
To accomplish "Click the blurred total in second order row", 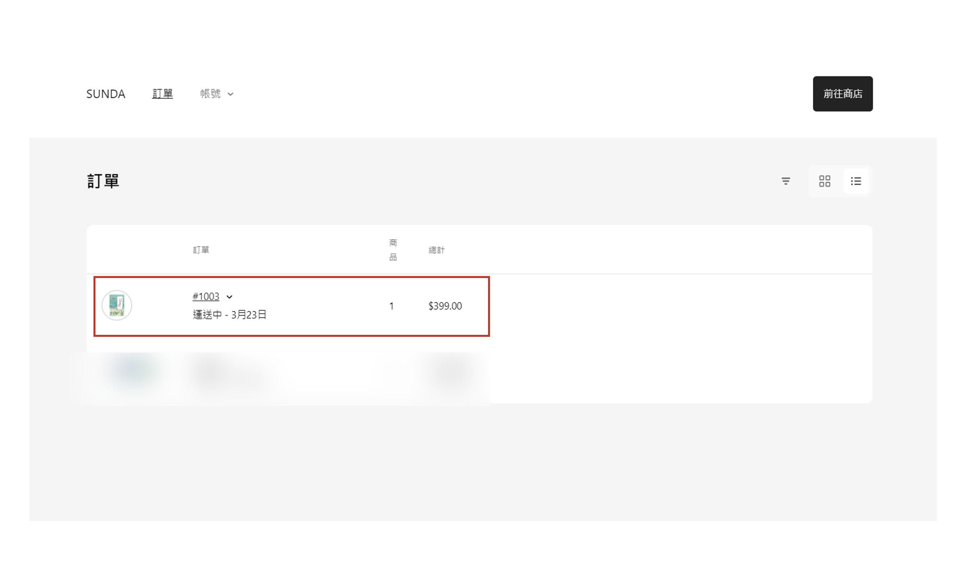I will tap(449, 372).
